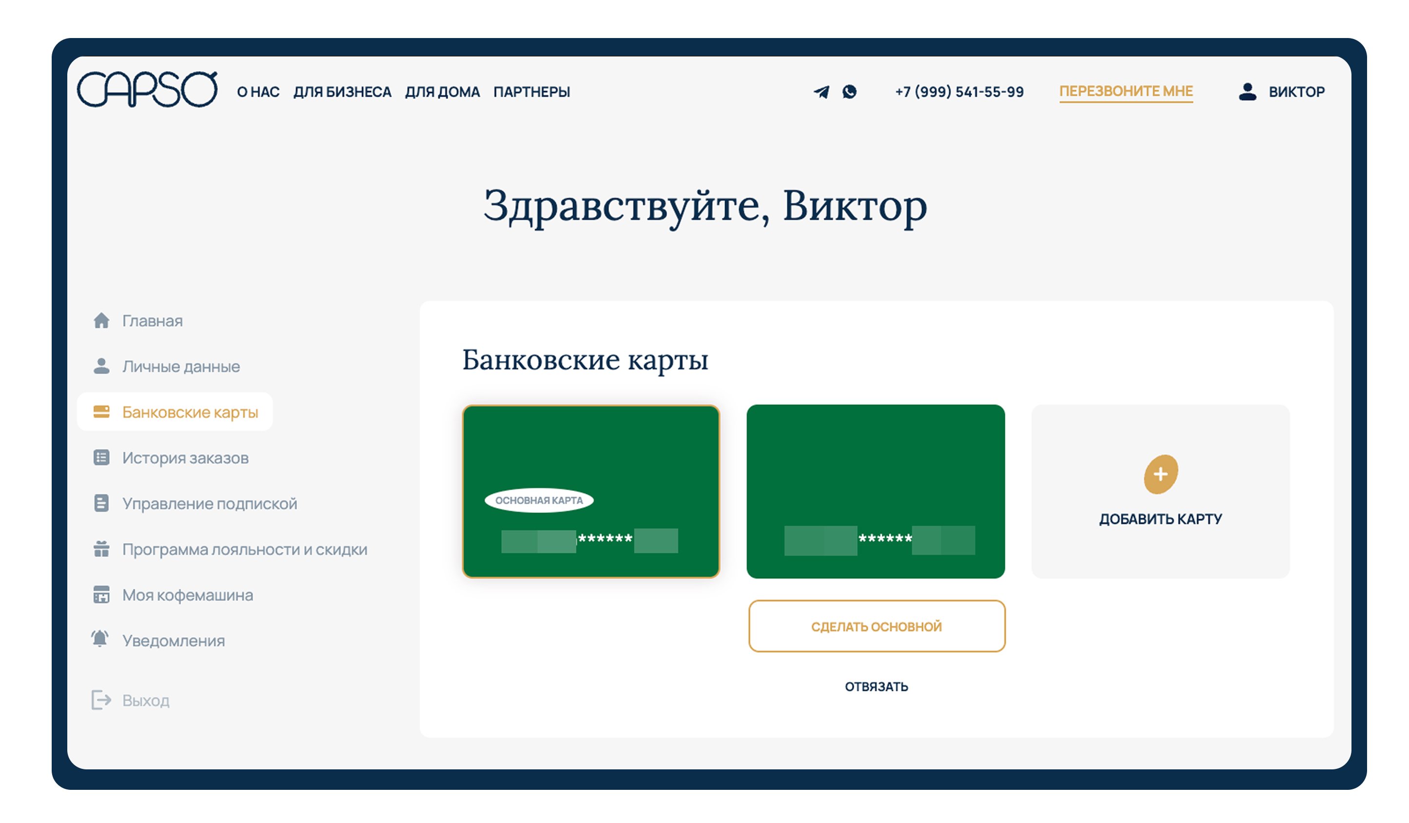Click the bell icon beside Уведомления

pos(100,639)
